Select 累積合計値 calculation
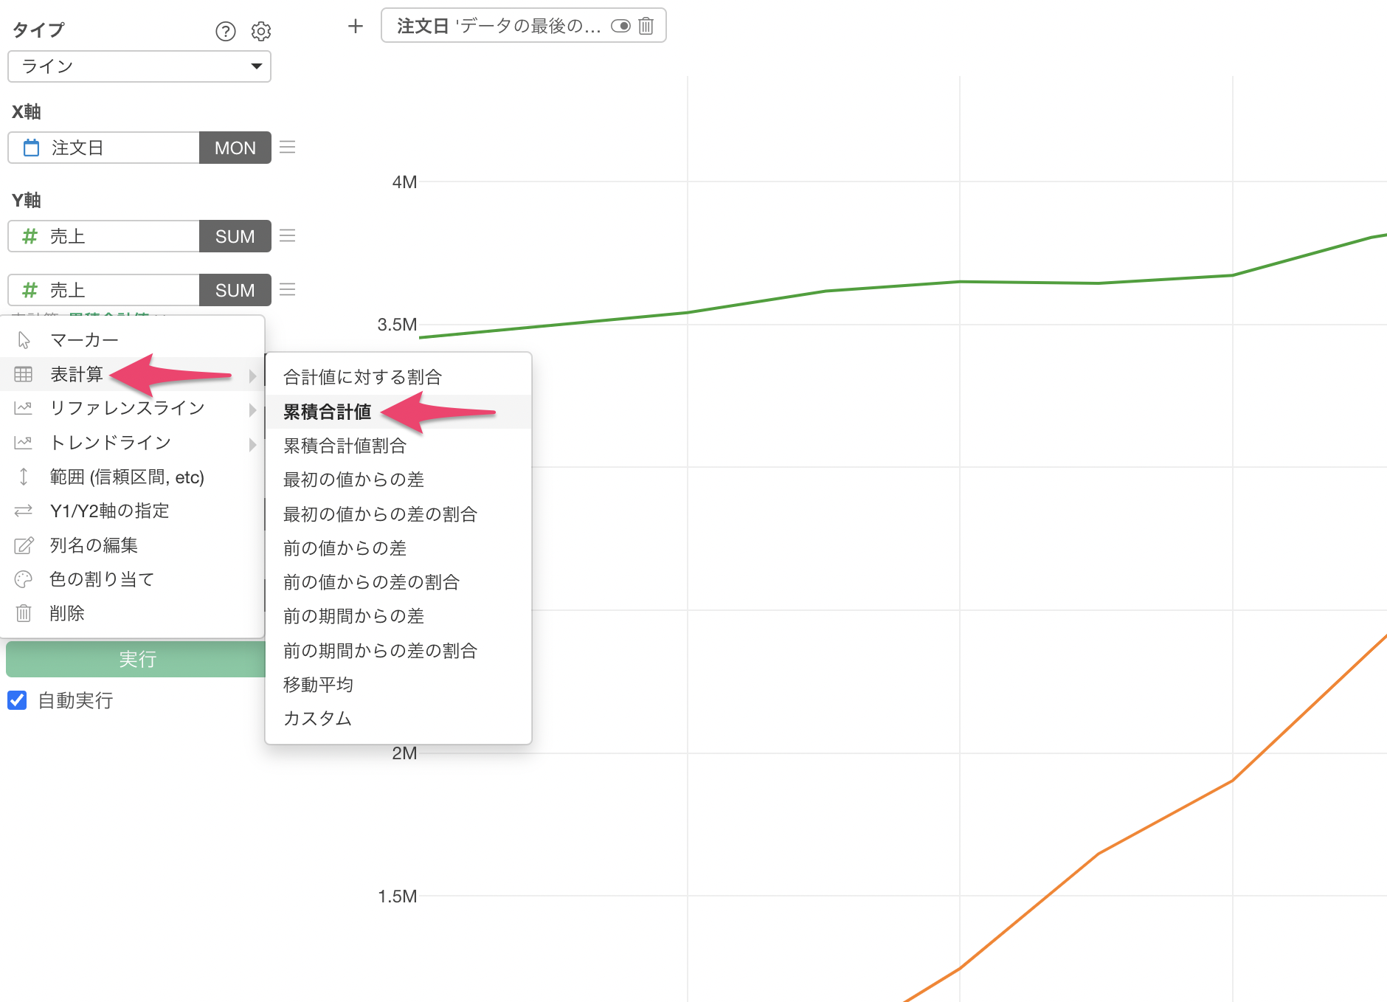 (398, 412)
